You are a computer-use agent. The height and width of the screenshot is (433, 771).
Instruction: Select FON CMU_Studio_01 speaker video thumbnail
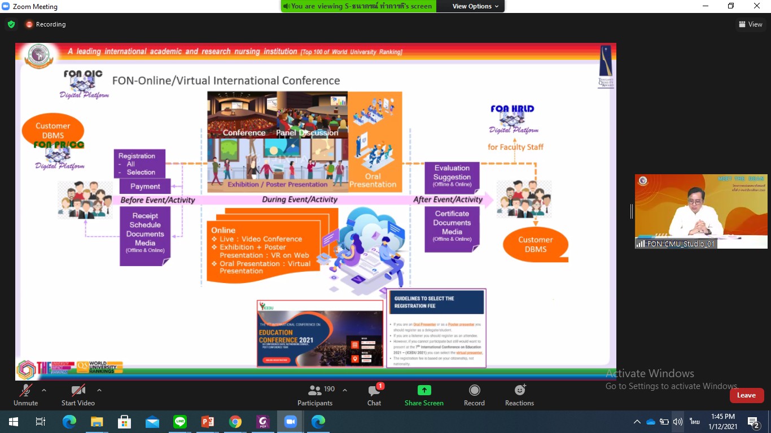coord(701,211)
